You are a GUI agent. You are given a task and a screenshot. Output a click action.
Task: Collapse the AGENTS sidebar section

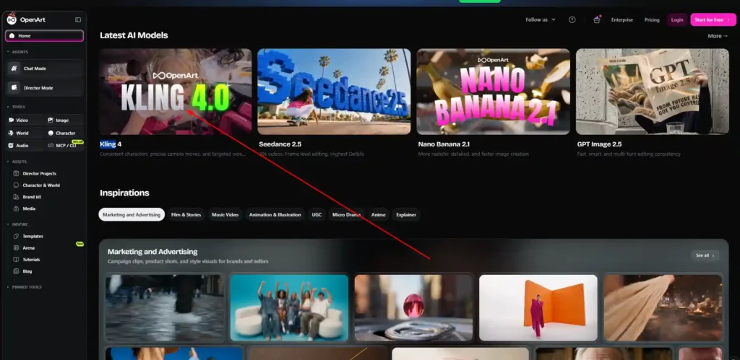click(x=17, y=52)
